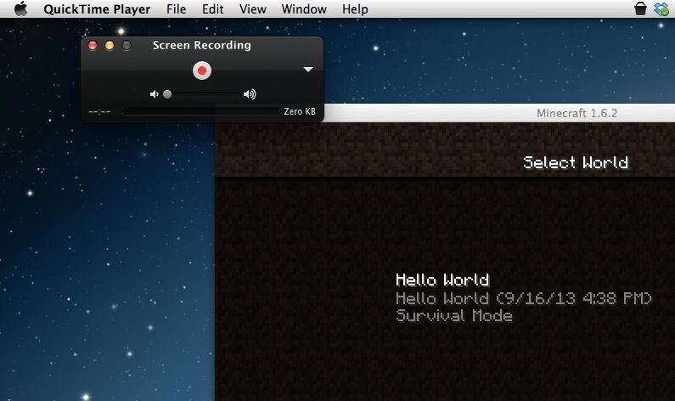Image resolution: width=675 pixels, height=401 pixels.
Task: Click the black bucket menu bar icon
Action: 640,9
